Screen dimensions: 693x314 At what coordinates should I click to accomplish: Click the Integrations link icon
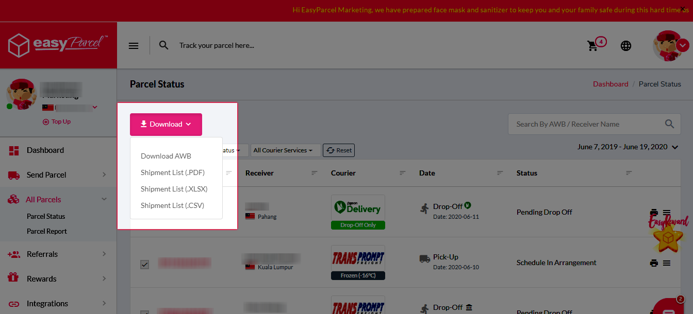[x=14, y=304]
